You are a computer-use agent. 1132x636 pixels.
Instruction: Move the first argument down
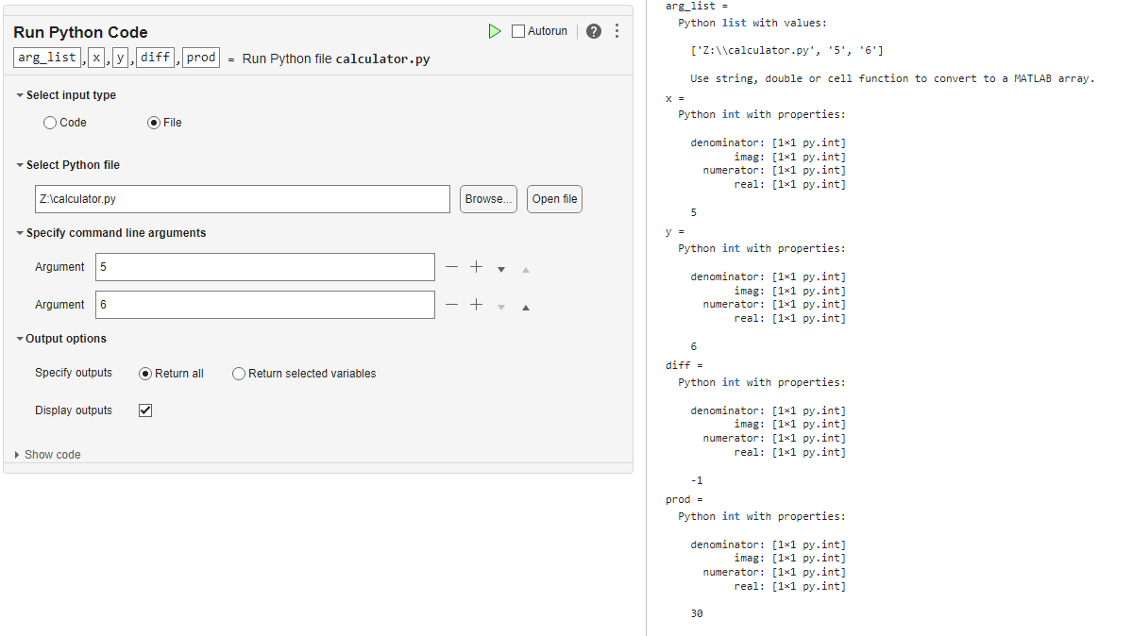[501, 269]
